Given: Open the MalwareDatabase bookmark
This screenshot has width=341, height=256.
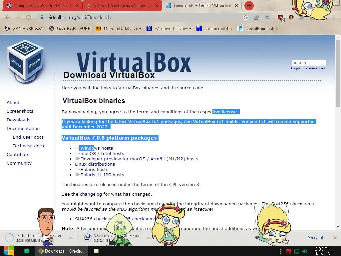Looking at the screenshot, I should click(x=119, y=29).
